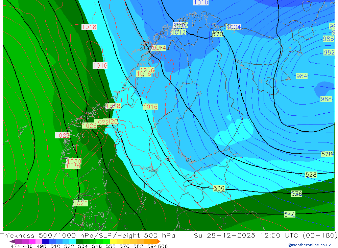Screen dimensions: 338x248
Task: Click the 982 low pressure label
Action: [329, 52]
